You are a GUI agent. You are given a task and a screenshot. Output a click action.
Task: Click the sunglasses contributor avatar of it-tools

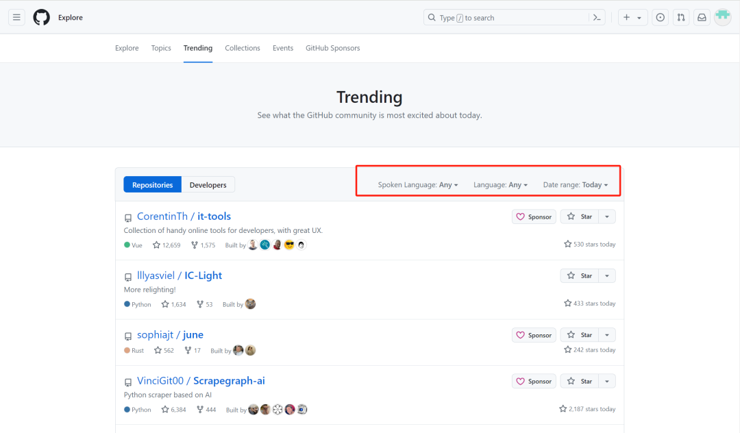pyautogui.click(x=289, y=245)
